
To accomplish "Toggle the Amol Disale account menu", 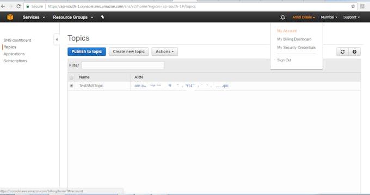I will tap(304, 17).
